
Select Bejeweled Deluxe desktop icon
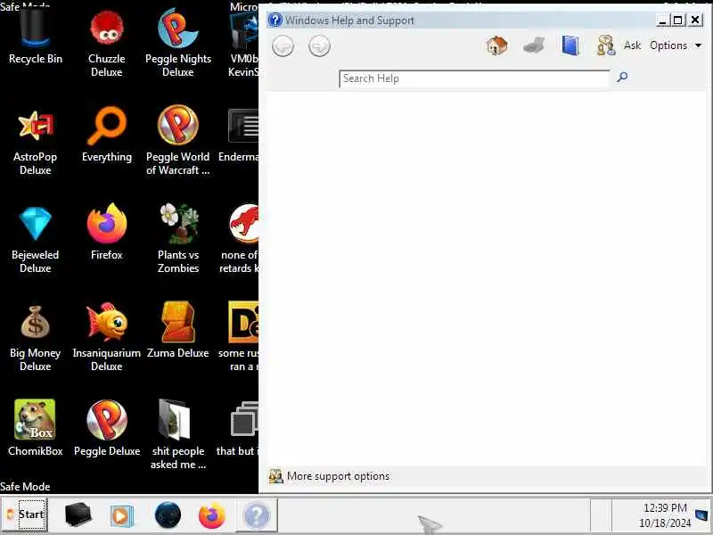click(35, 239)
